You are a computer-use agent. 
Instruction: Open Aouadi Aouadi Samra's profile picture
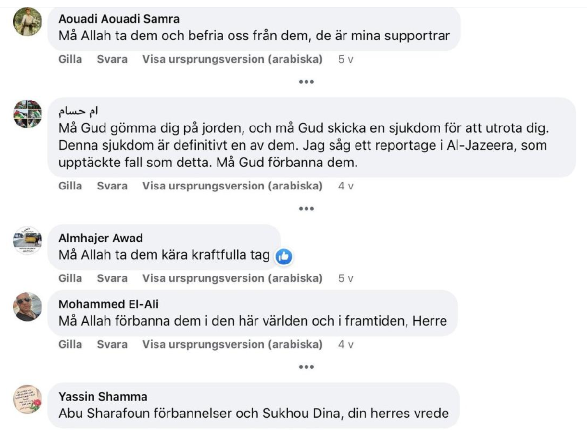28,22
